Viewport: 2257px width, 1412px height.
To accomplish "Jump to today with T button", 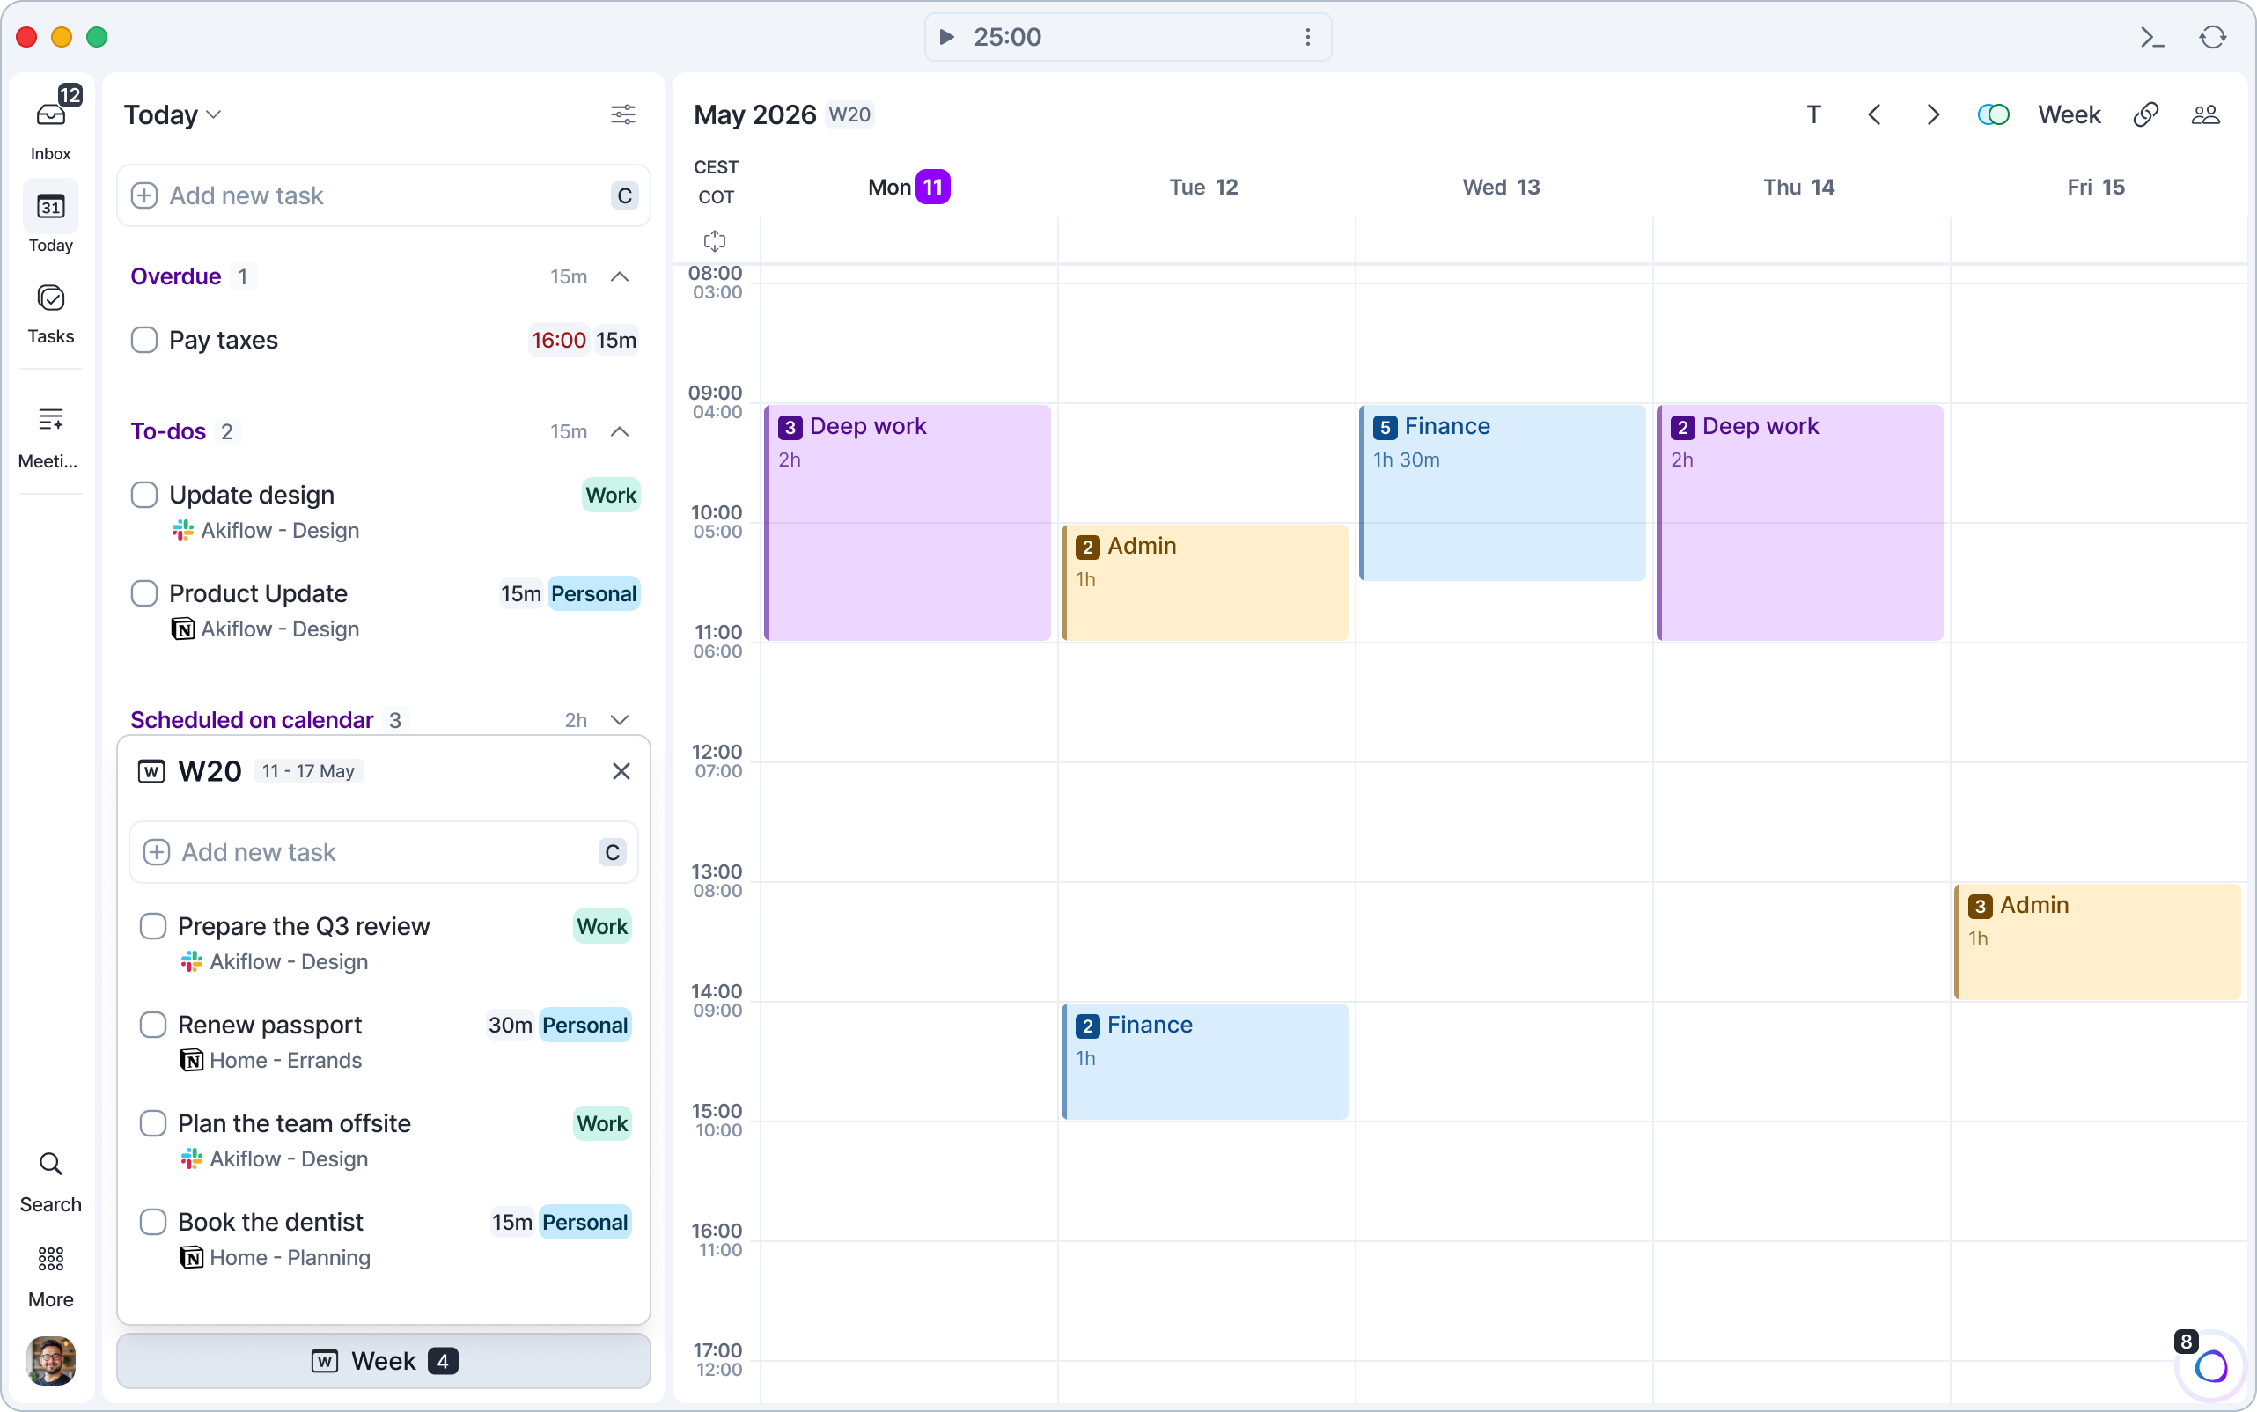I will pyautogui.click(x=1813, y=114).
